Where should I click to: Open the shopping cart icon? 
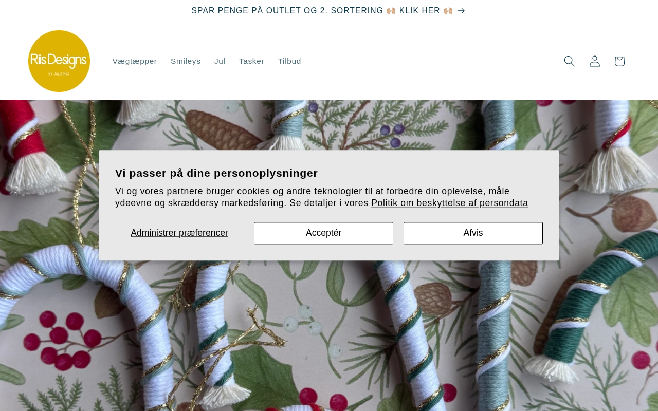click(619, 61)
